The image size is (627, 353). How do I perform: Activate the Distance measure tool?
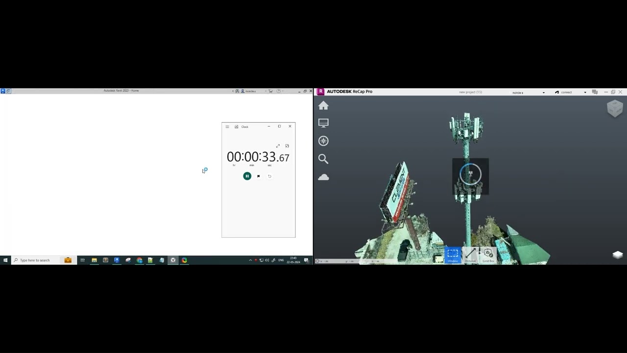coord(470,255)
